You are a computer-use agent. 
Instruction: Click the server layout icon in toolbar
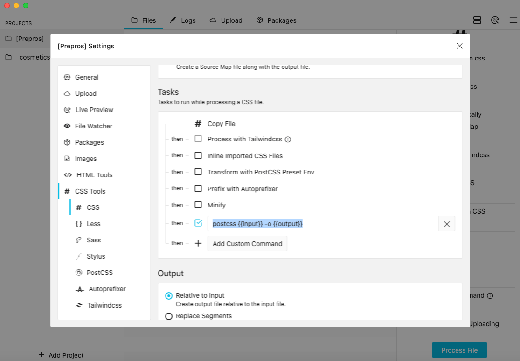click(x=477, y=20)
